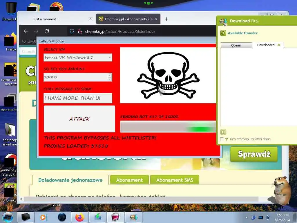Click the green Sprawdź button
297x223 pixels.
click(x=254, y=154)
